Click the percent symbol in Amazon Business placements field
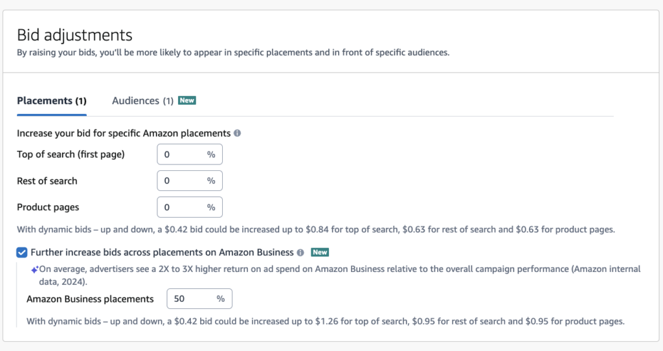Image resolution: width=663 pixels, height=351 pixels. coord(221,299)
